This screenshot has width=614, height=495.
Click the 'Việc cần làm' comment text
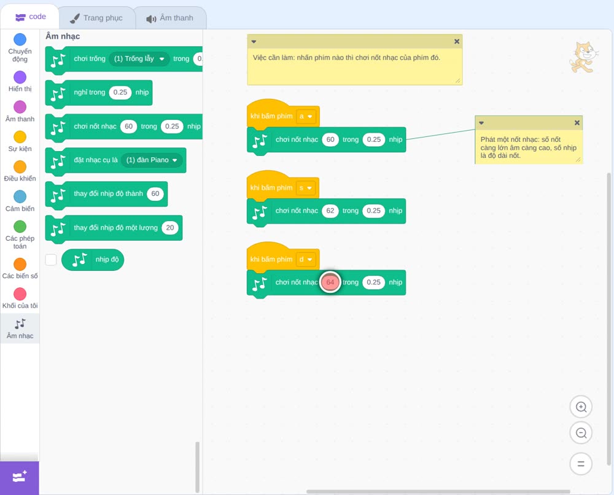[346, 58]
